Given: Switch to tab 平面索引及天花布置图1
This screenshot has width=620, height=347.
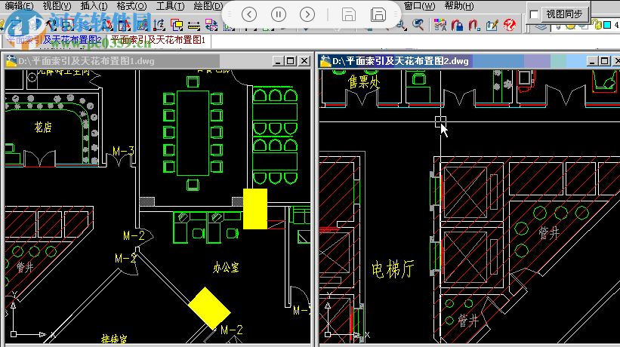Looking at the screenshot, I should pyautogui.click(x=158, y=40).
